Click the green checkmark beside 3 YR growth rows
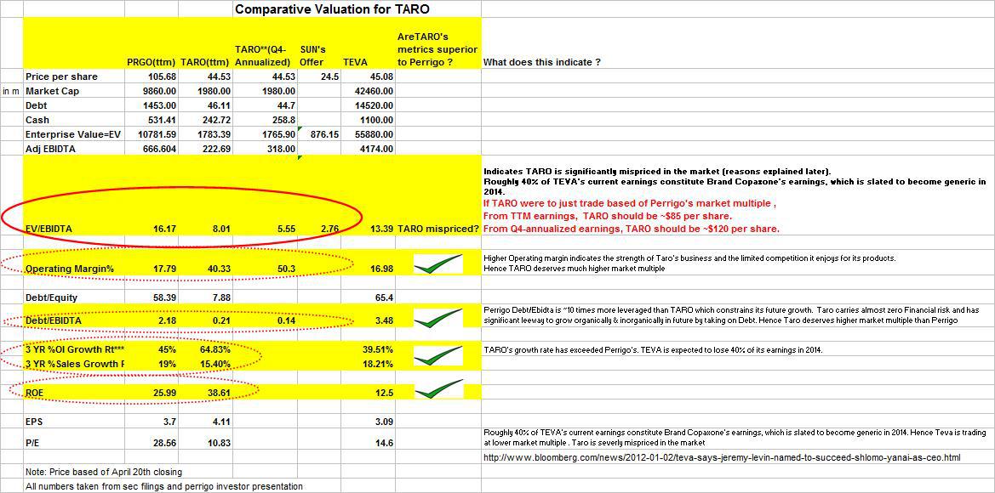The height and width of the screenshot is (493, 995). point(437,357)
